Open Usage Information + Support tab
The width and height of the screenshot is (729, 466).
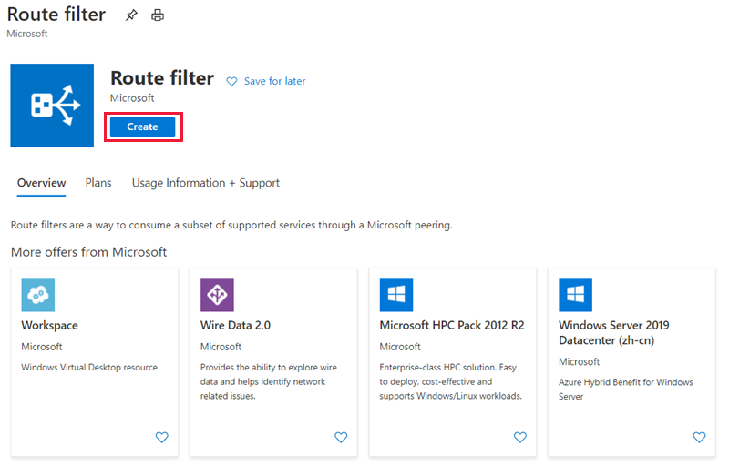[x=206, y=183]
